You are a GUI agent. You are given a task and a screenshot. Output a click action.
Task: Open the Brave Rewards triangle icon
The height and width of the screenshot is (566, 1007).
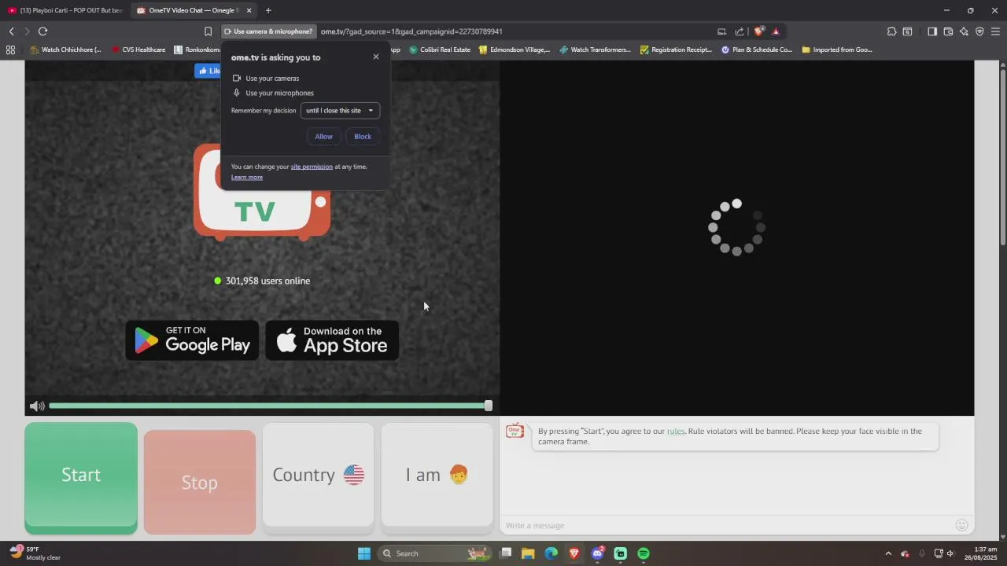(x=776, y=31)
